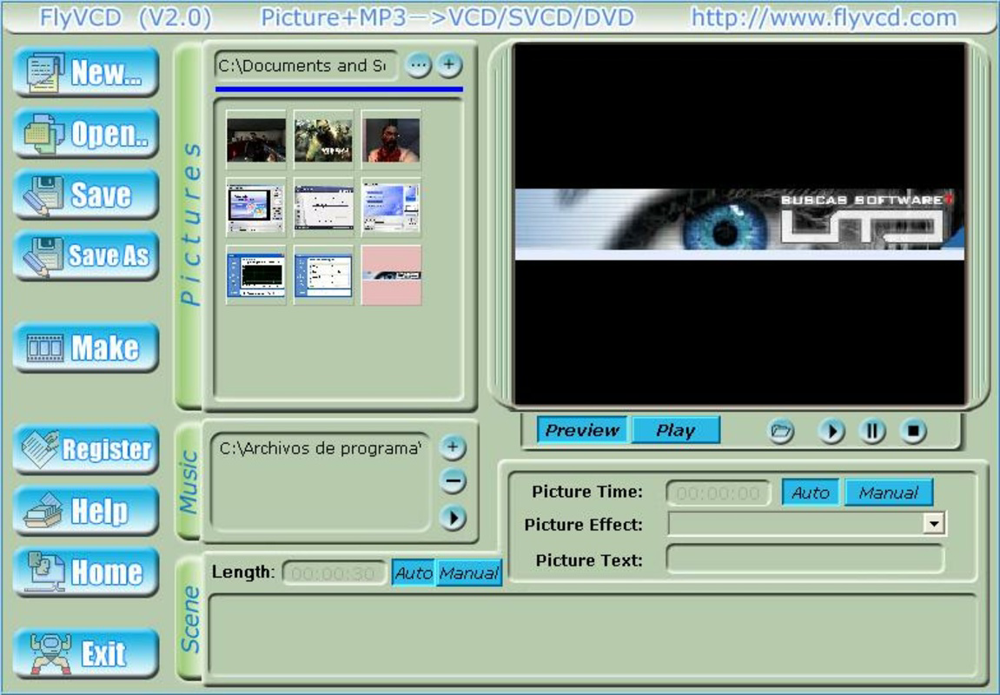Screen dimensions: 1000x695
Task: Open the Register dialog
Action: (x=86, y=449)
